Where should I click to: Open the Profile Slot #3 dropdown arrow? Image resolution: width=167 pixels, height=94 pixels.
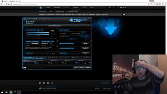[x=63, y=63]
